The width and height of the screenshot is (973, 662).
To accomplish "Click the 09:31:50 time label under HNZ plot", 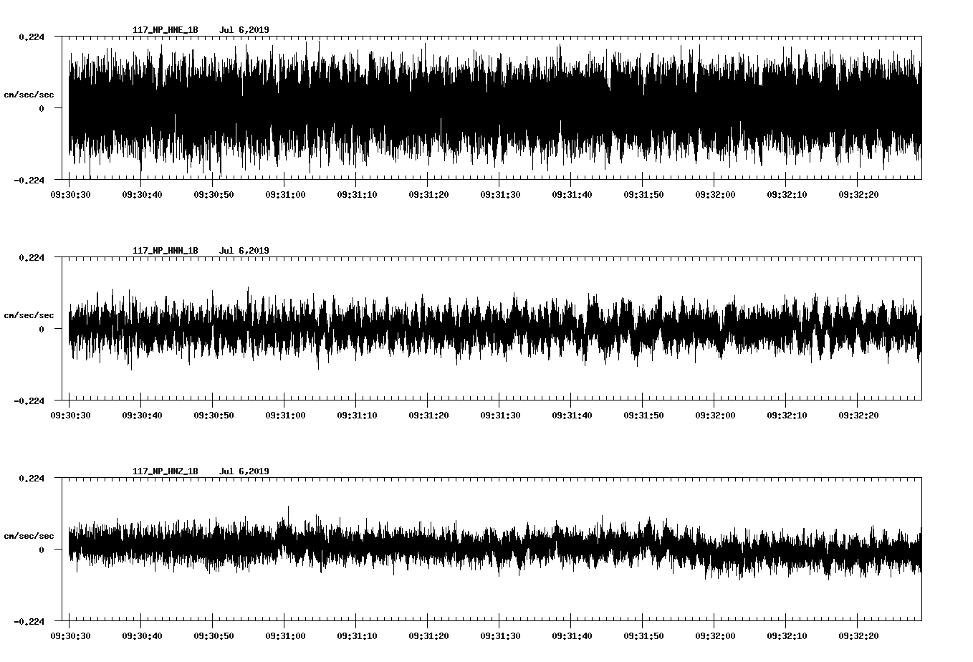I will [x=643, y=635].
